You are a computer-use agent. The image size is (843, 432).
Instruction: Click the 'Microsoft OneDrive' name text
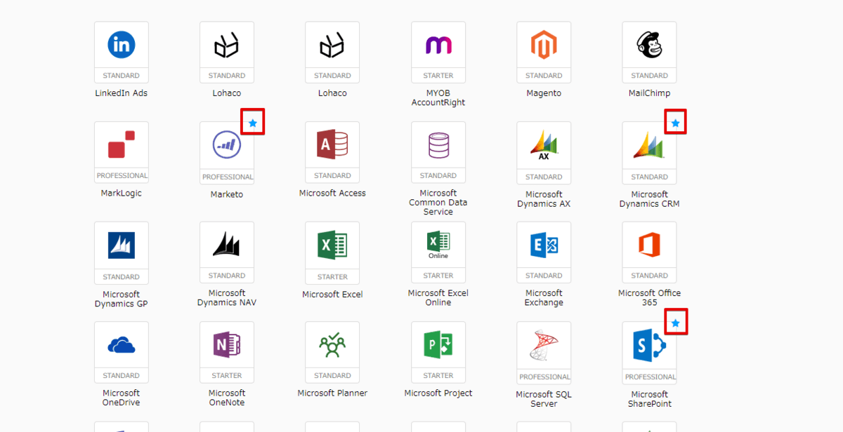coord(122,398)
